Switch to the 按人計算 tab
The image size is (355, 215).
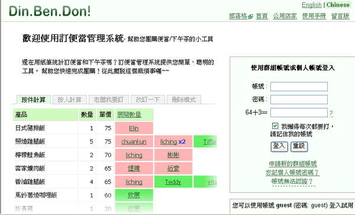69,100
